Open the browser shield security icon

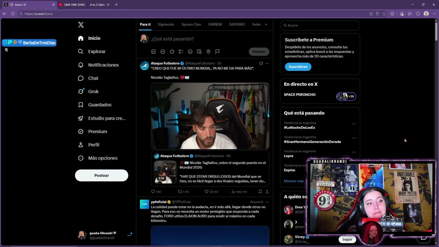[x=418, y=14]
